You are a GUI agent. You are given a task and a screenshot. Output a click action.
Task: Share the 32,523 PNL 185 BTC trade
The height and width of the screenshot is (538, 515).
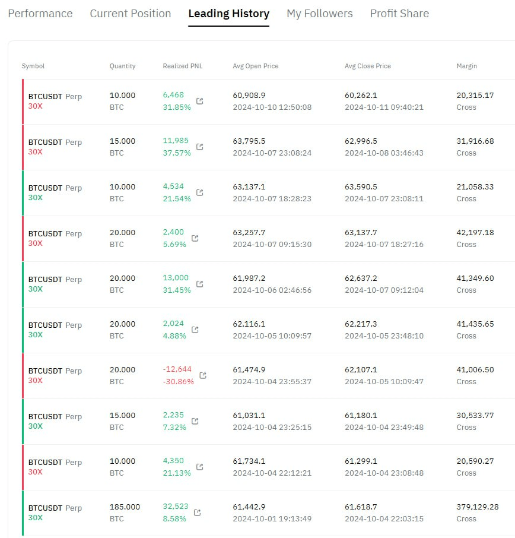[197, 512]
